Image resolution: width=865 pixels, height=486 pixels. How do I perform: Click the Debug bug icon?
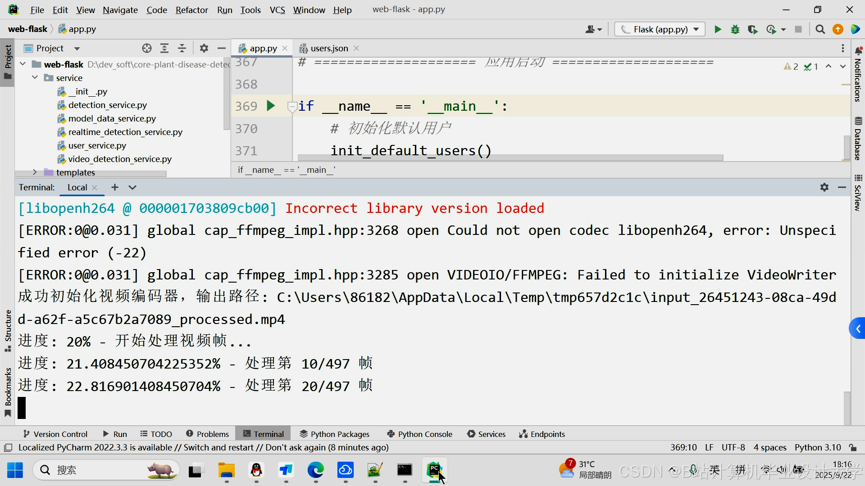pyautogui.click(x=735, y=29)
